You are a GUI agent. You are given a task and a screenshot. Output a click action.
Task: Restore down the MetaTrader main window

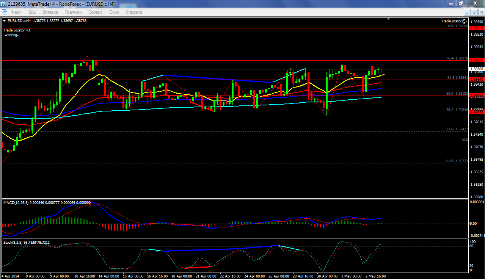click(x=460, y=3)
